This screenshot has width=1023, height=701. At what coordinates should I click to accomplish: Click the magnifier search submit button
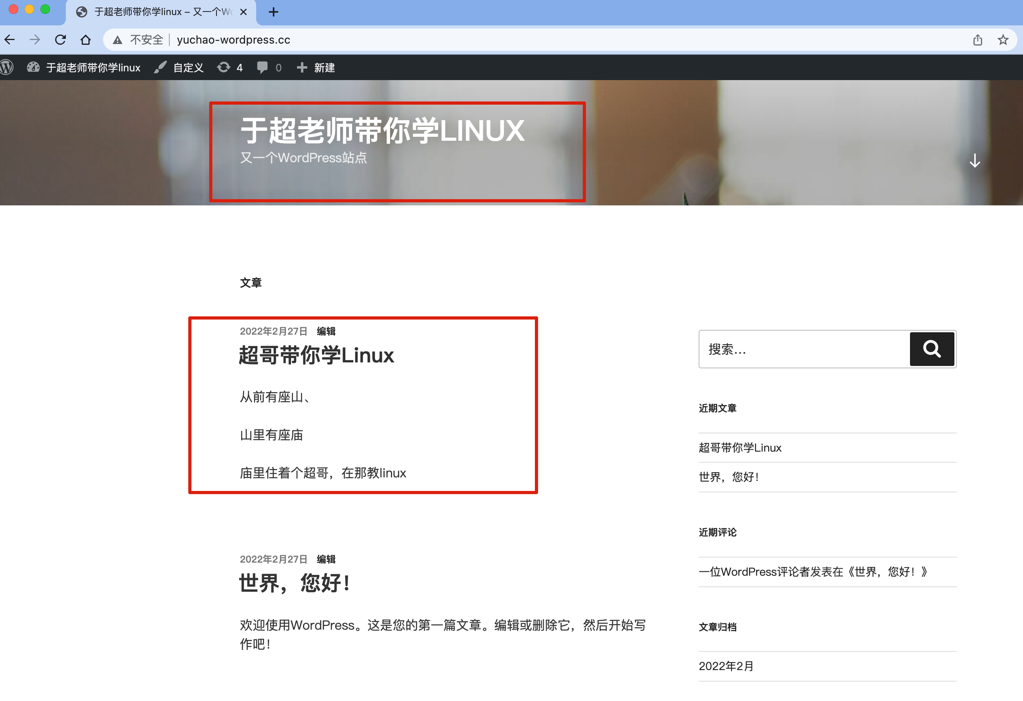coord(931,349)
